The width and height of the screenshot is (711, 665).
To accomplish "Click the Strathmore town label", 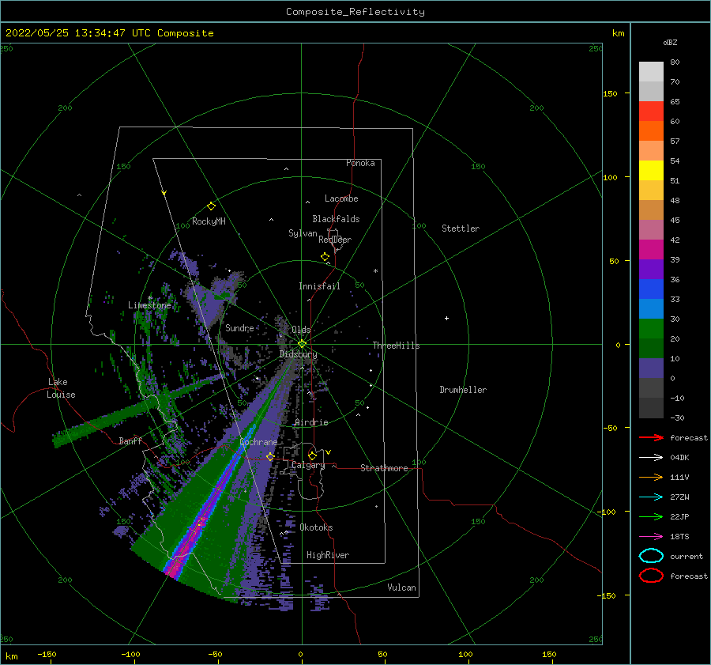I will (384, 468).
